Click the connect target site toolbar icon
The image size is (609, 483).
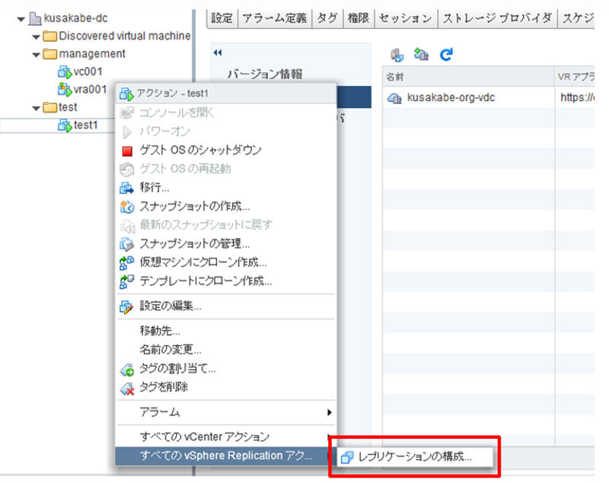pyautogui.click(x=397, y=55)
